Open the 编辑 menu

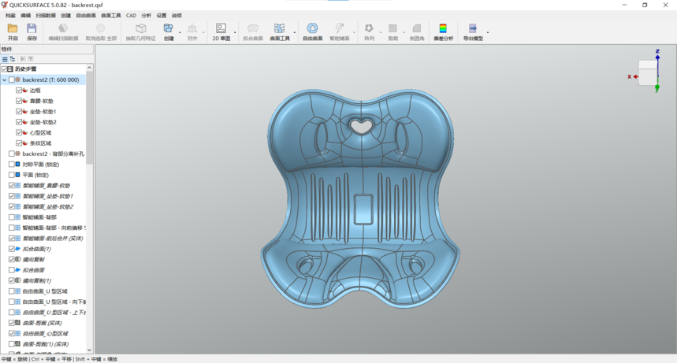pyautogui.click(x=26, y=16)
